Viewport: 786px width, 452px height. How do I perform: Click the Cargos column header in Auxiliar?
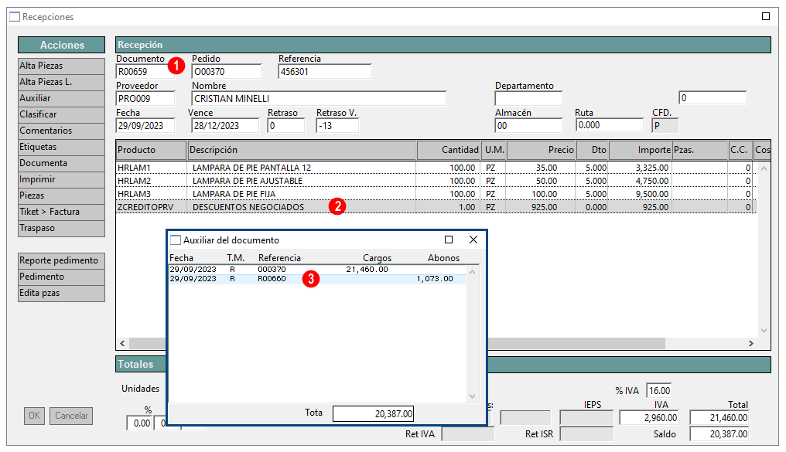pyautogui.click(x=377, y=258)
